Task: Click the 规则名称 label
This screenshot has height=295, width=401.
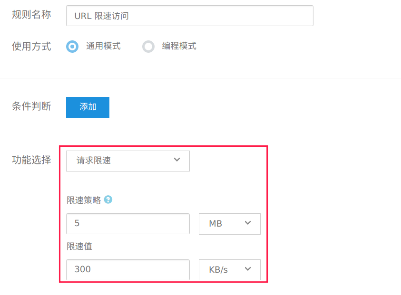Action: coord(31,15)
